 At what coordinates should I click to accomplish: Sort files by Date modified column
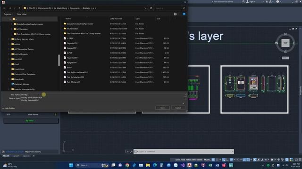point(116,19)
